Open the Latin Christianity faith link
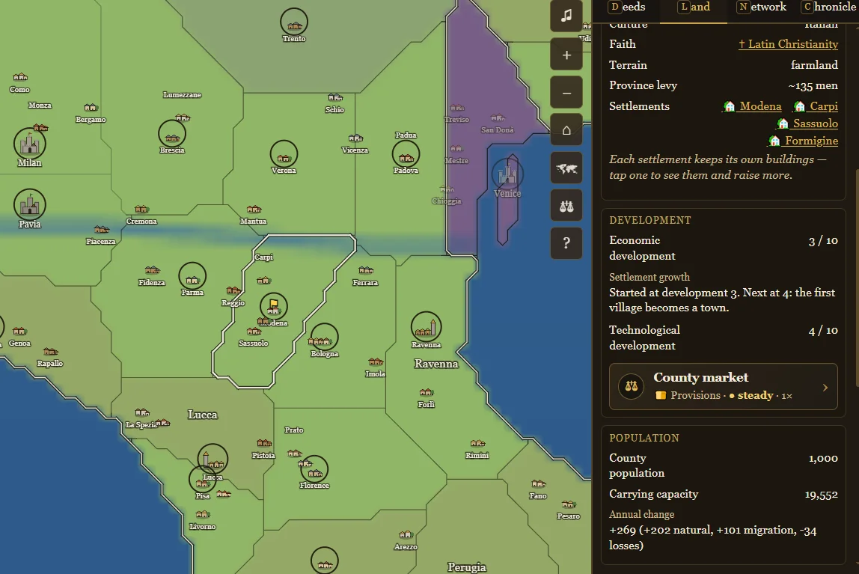 click(789, 44)
